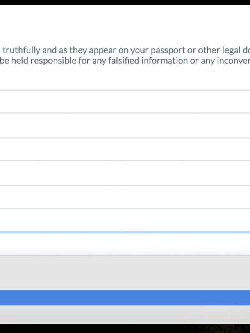Click blank space between notice and first field
Screen dimensions: 250x333
(125, 77)
